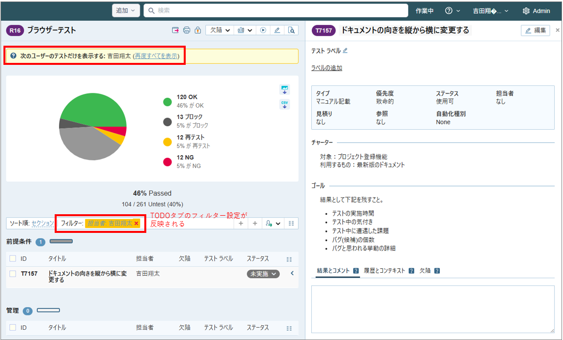Click the print icon in header
The image size is (563, 340).
pyautogui.click(x=187, y=30)
